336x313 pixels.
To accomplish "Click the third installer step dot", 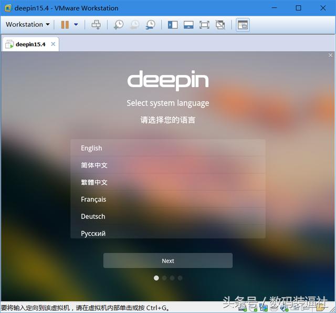I will click(x=172, y=278).
